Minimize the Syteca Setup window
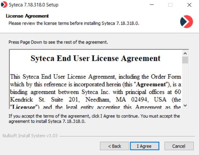Viewport: 199px width, 155px height. pyautogui.click(x=155, y=5)
